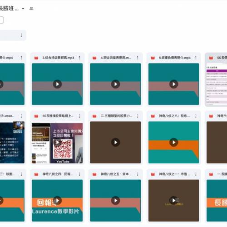Click video file icon of 3.綜合損益表解碼.mp4
This screenshot has height=227, width=227.
[x=36, y=58]
